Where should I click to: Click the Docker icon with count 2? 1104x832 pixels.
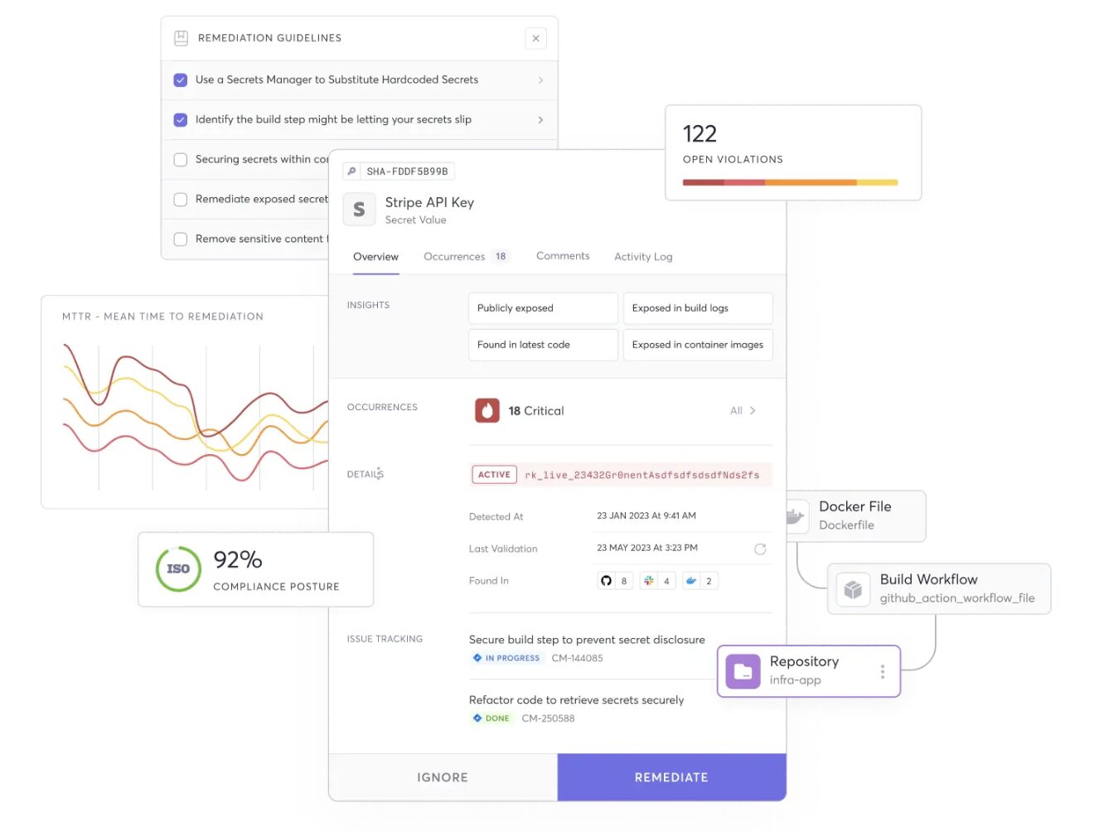pos(690,581)
